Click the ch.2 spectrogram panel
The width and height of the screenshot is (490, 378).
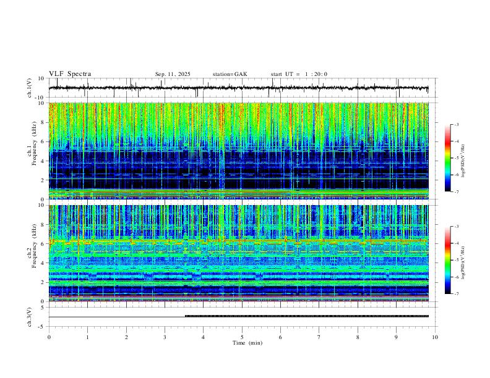pyautogui.click(x=238, y=253)
